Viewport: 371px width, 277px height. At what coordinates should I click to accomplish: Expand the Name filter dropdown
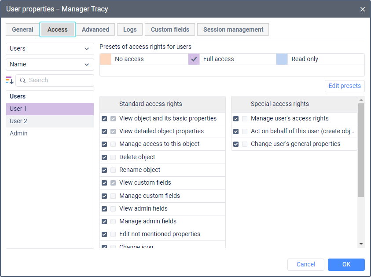[x=50, y=65]
